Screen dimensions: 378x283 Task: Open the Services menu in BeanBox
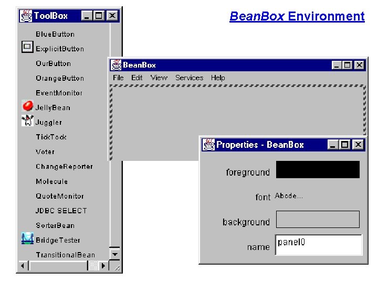[x=189, y=78]
